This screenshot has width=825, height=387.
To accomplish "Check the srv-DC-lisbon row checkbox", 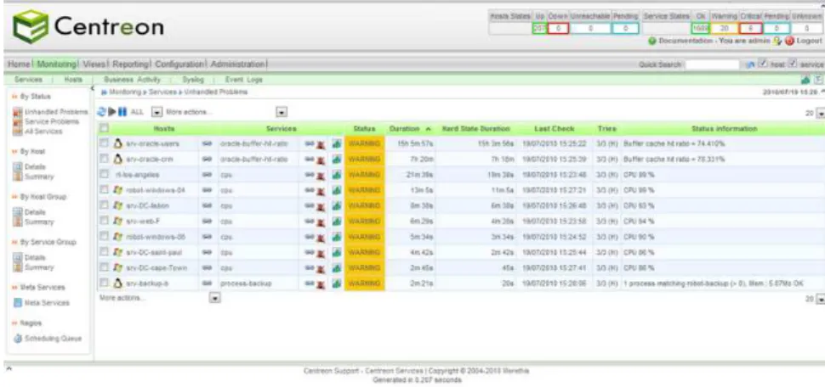I will click(104, 205).
